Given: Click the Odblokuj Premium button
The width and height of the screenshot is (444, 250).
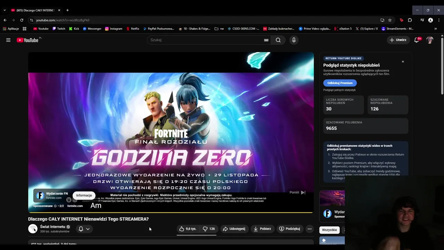Looking at the screenshot, I should click(x=340, y=83).
